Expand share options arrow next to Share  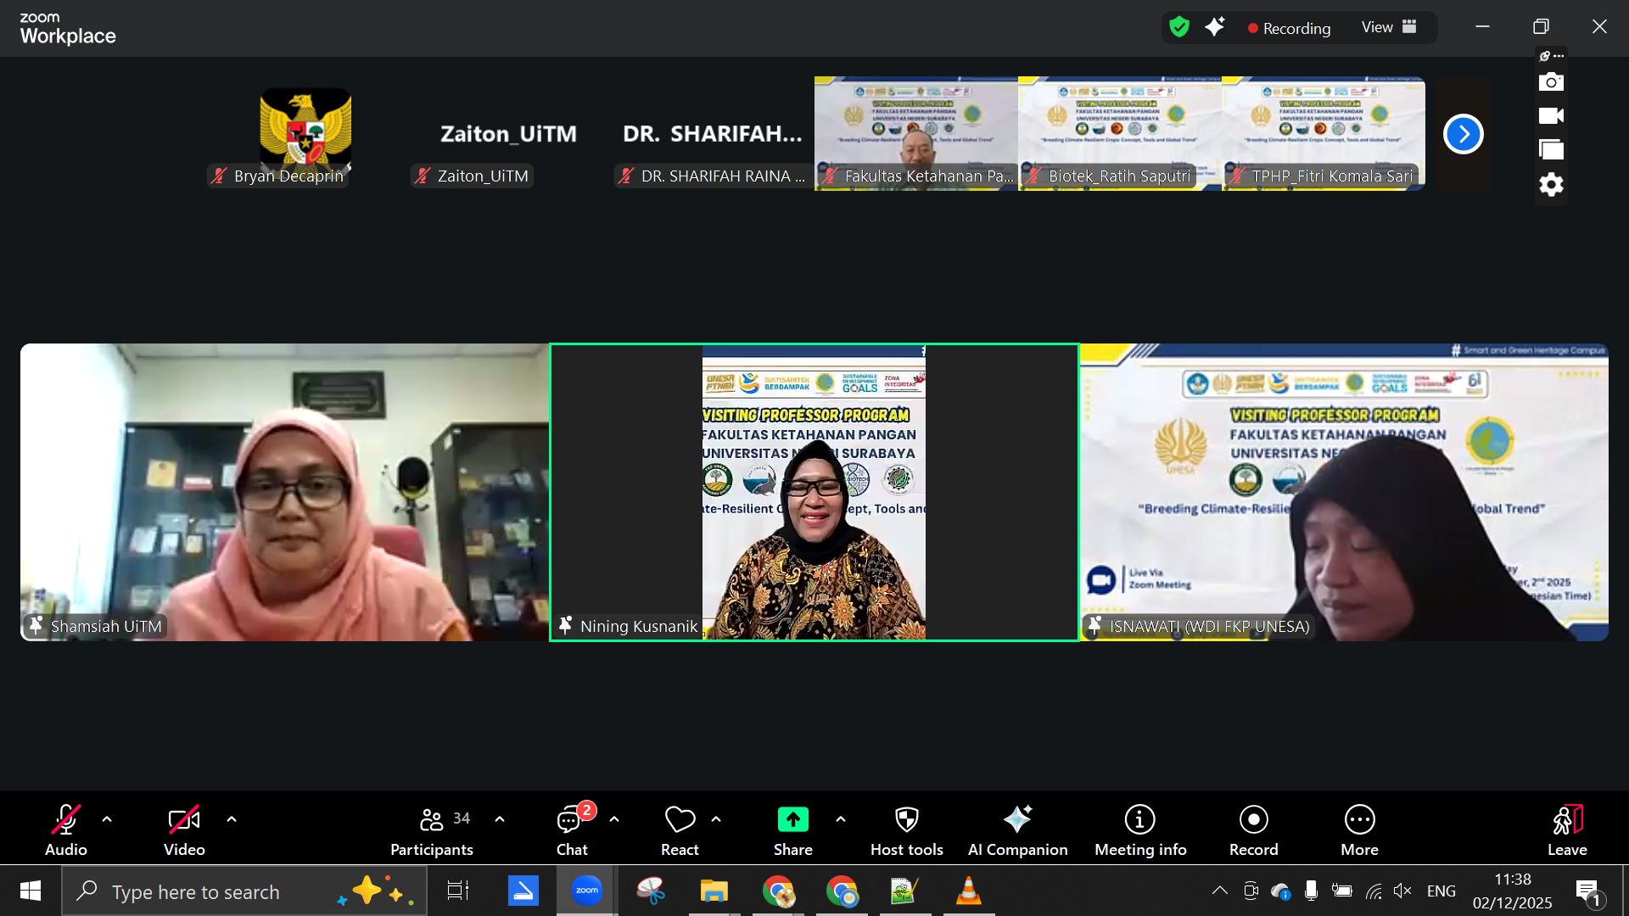point(840,819)
